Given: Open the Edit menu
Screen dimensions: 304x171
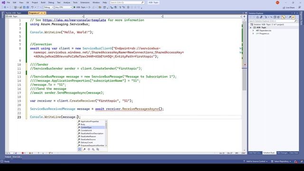Looking at the screenshot, I should pyautogui.click(x=15, y=2).
